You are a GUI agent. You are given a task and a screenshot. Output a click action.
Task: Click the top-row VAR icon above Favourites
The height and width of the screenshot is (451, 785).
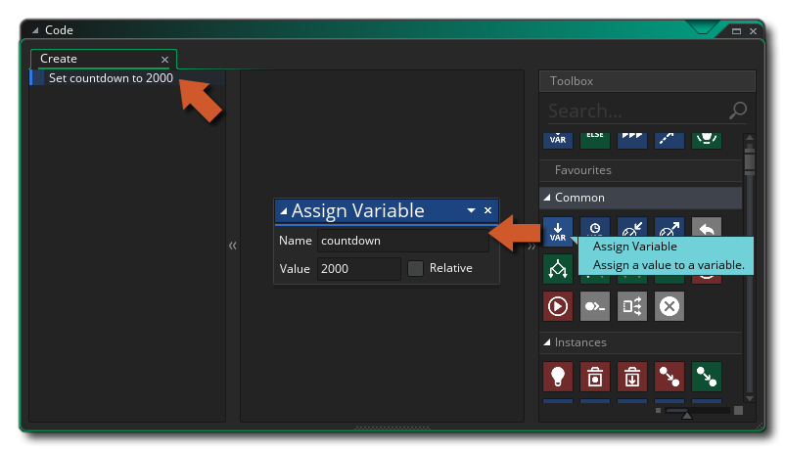point(558,141)
